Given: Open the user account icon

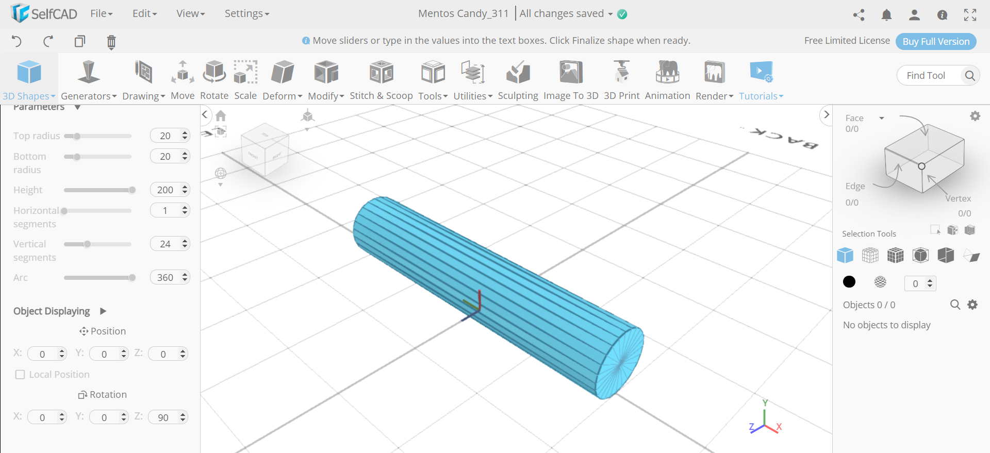Looking at the screenshot, I should [x=914, y=15].
